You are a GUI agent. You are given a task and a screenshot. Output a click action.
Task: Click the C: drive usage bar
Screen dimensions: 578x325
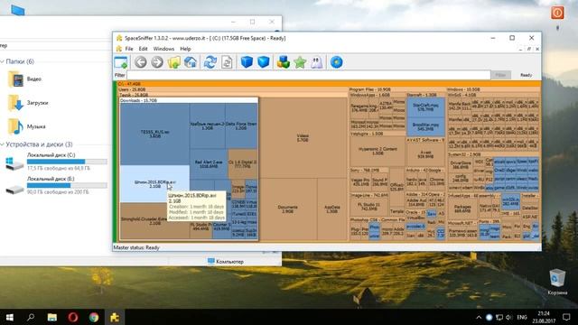pos(67,162)
